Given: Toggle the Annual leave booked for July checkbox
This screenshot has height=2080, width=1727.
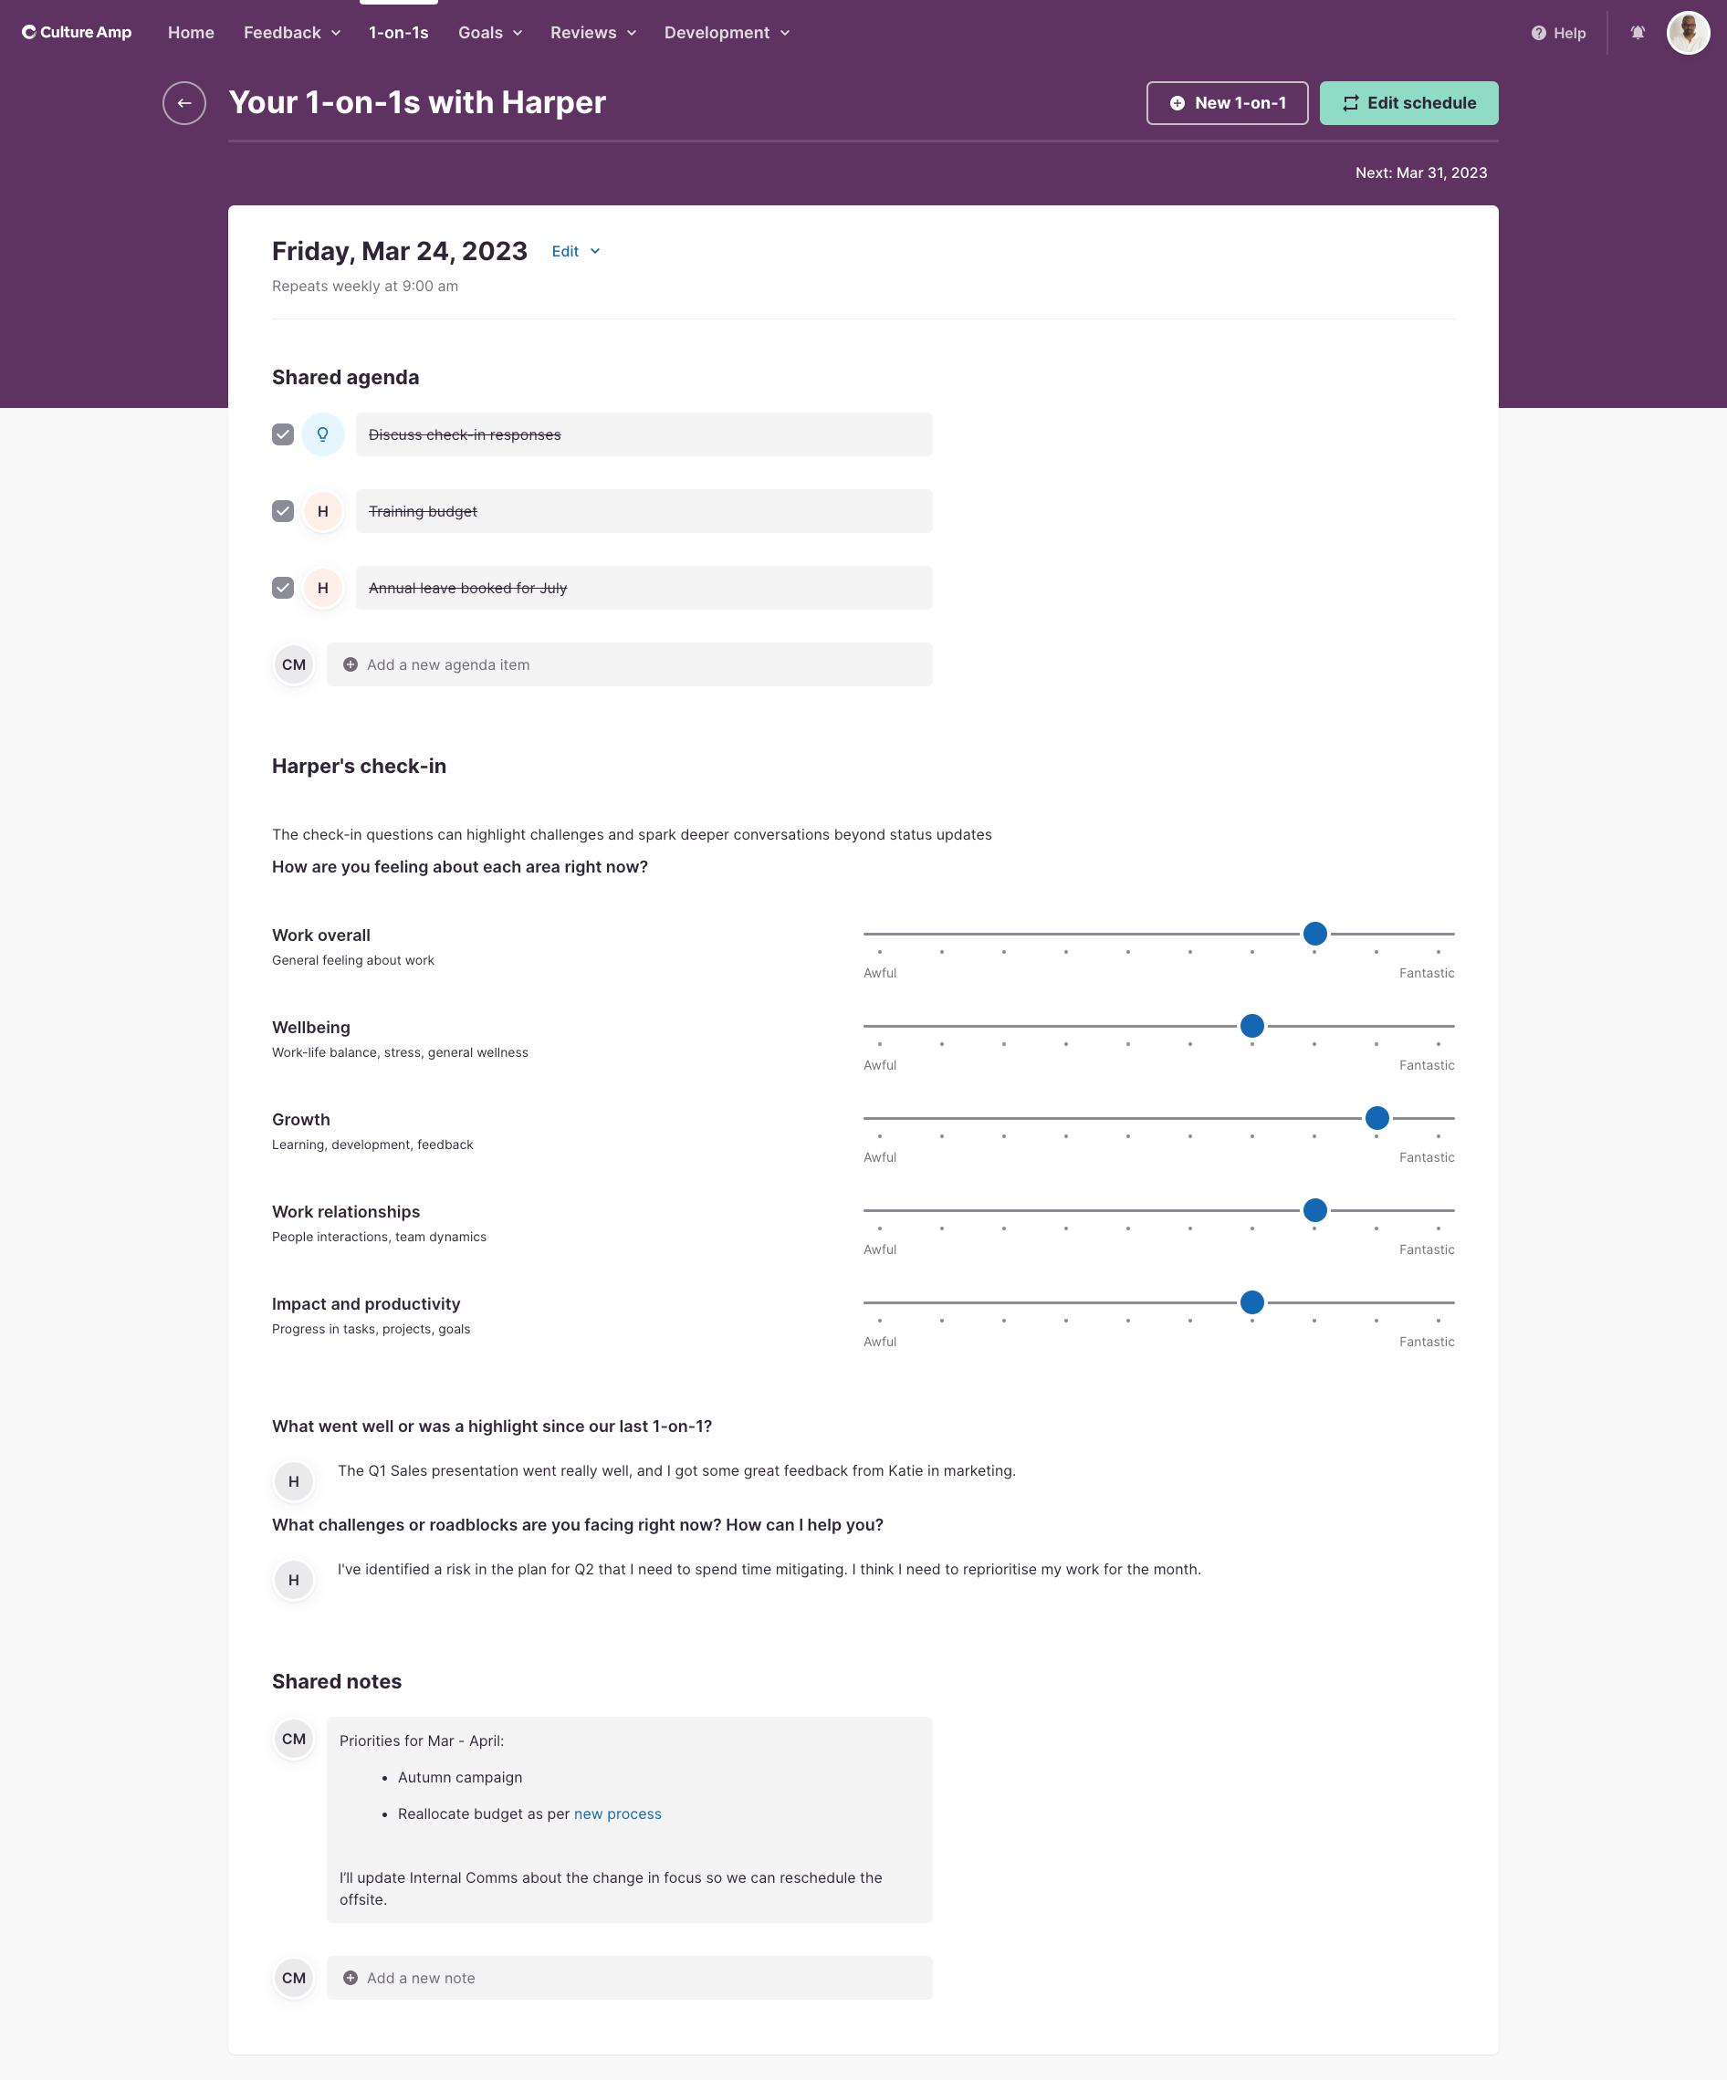Looking at the screenshot, I should 283,589.
